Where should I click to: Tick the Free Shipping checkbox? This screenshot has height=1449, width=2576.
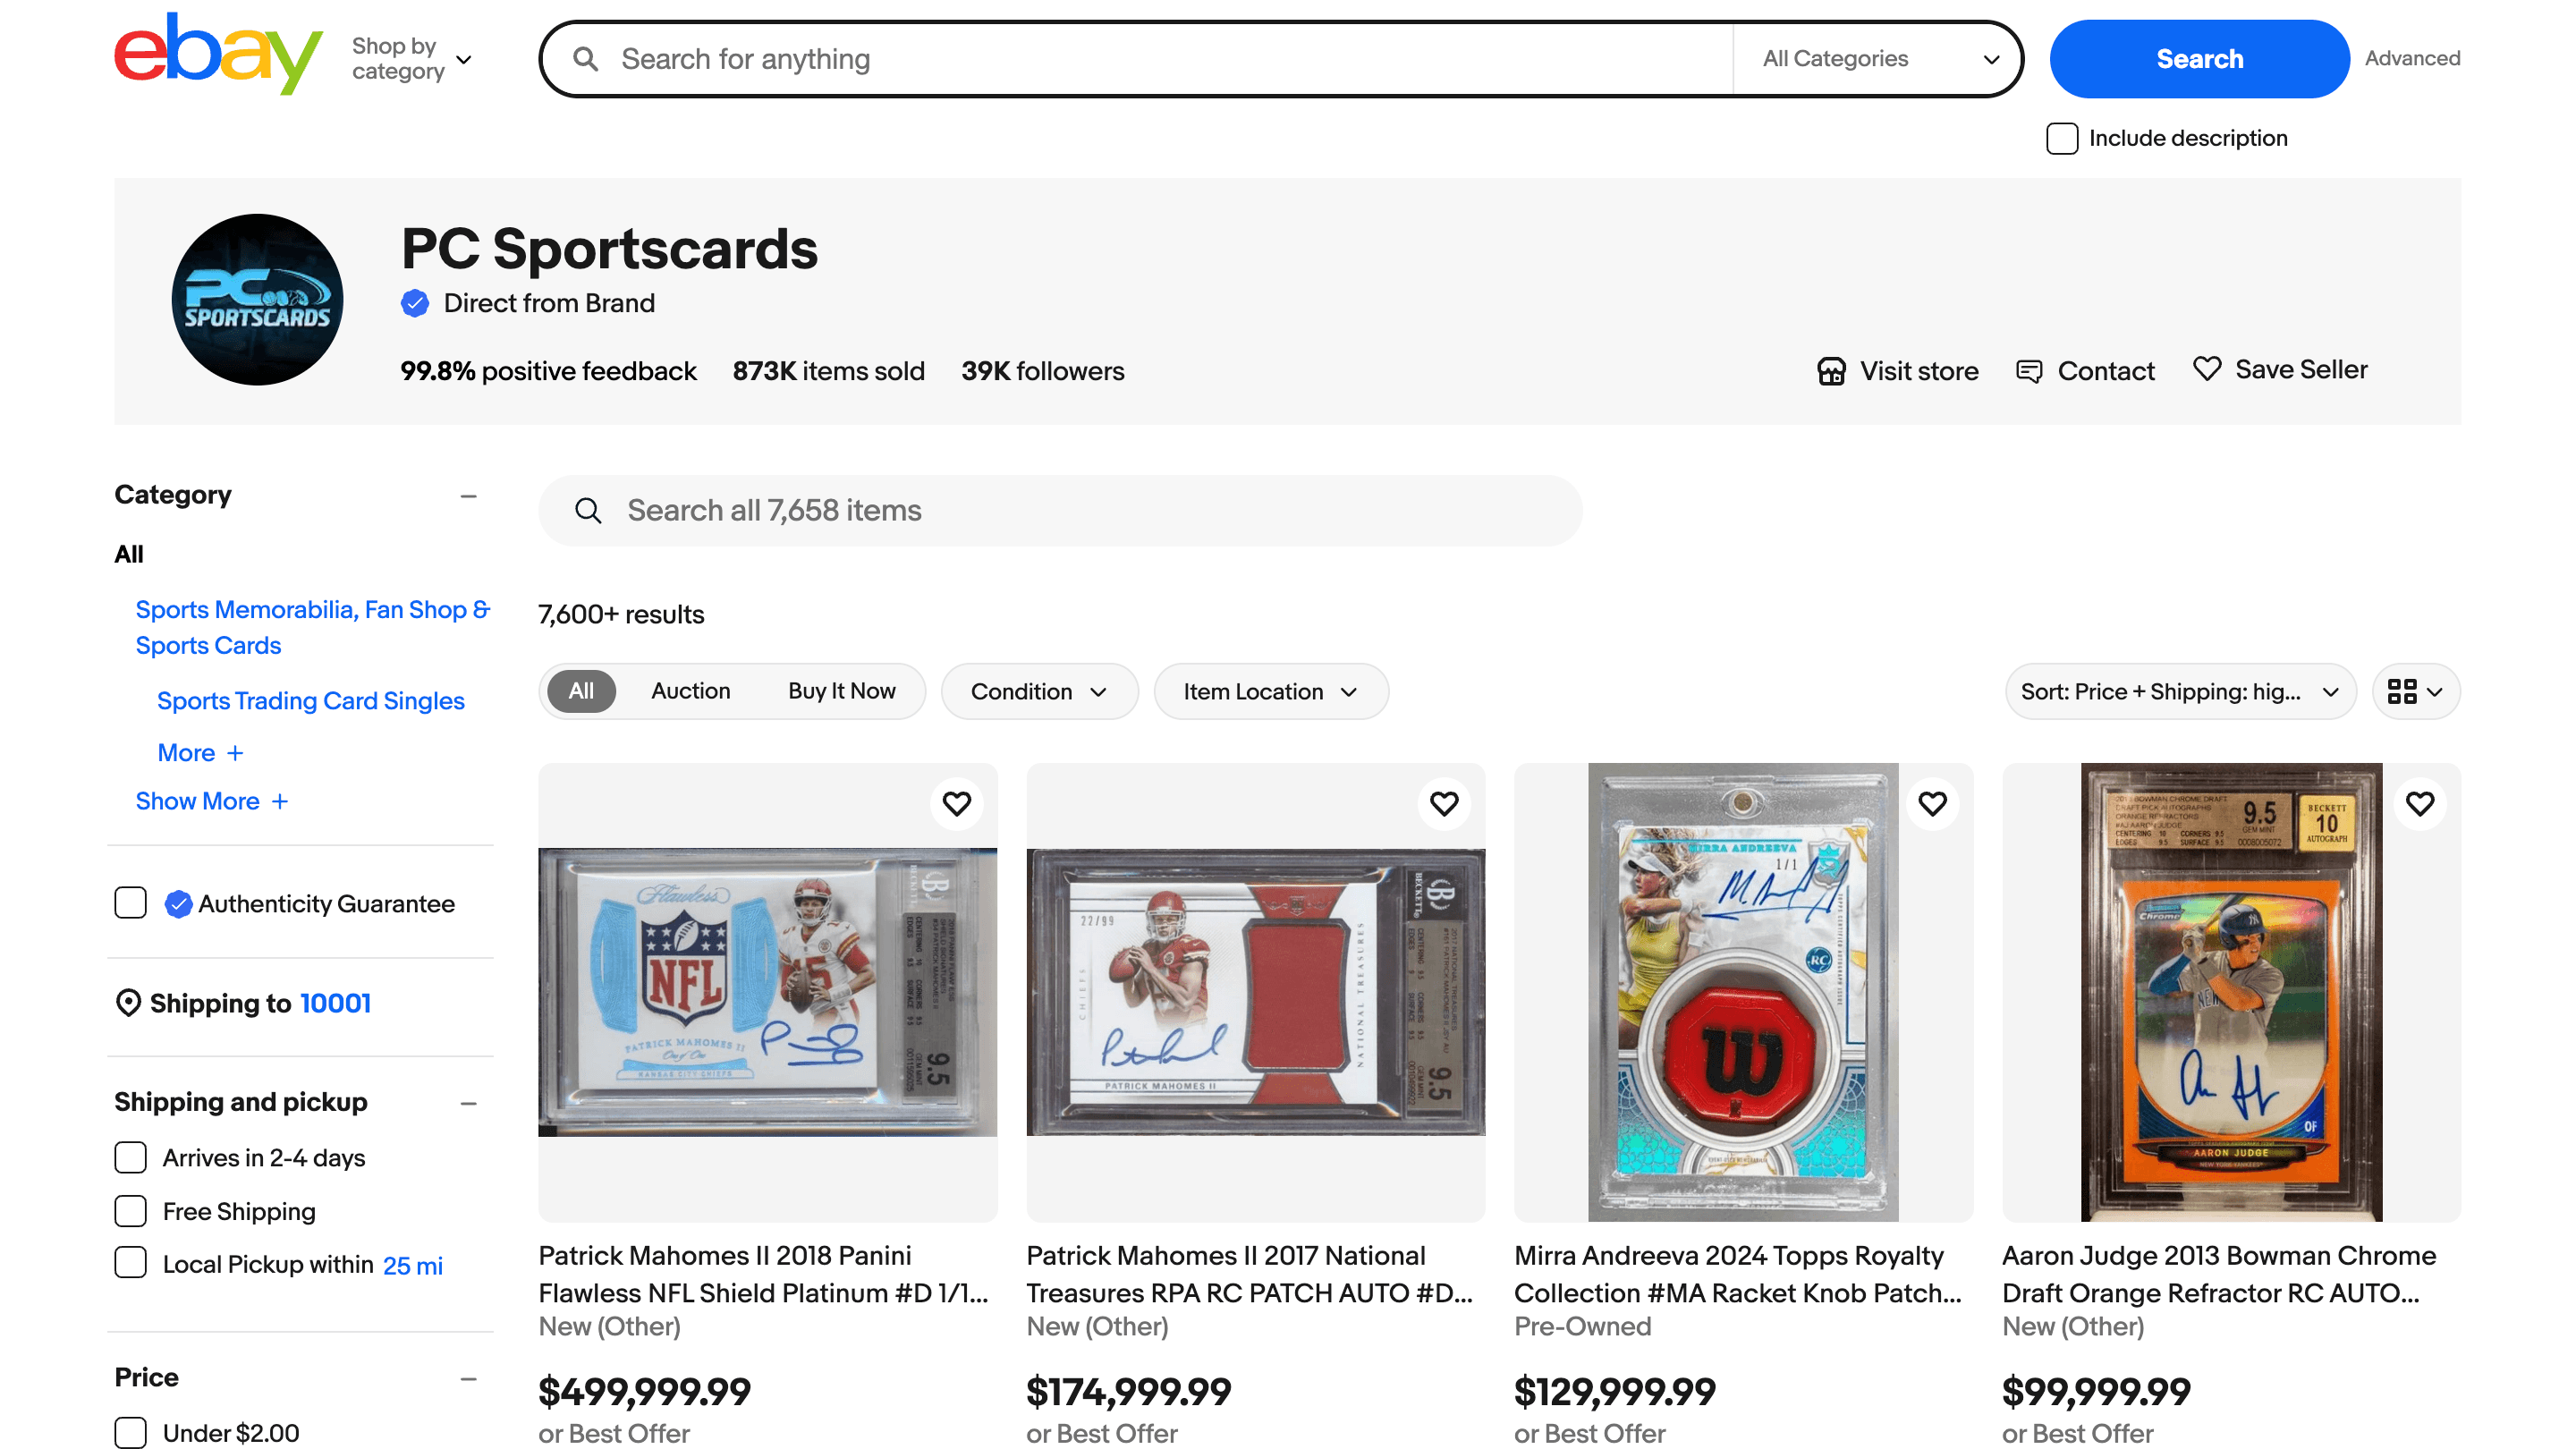[130, 1211]
